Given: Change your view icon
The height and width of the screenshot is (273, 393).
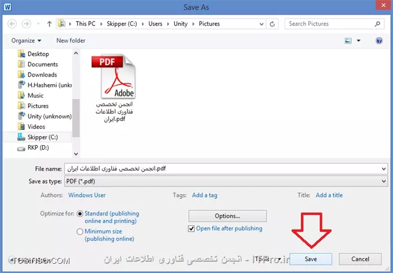Looking at the screenshot, I should (x=348, y=41).
